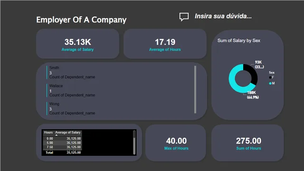Select the F legend marker
Image resolution: width=304 pixels, height=171 pixels.
[270, 77]
